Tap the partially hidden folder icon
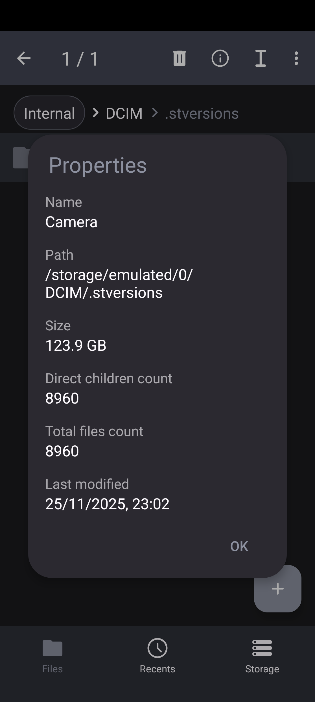Image resolution: width=315 pixels, height=702 pixels. [21, 157]
